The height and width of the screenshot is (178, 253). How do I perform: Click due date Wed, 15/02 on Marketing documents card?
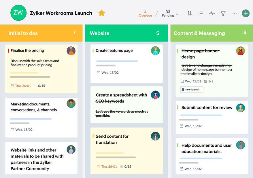pos(22,130)
